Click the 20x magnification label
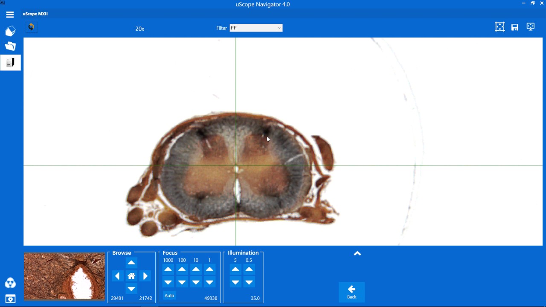 click(140, 29)
